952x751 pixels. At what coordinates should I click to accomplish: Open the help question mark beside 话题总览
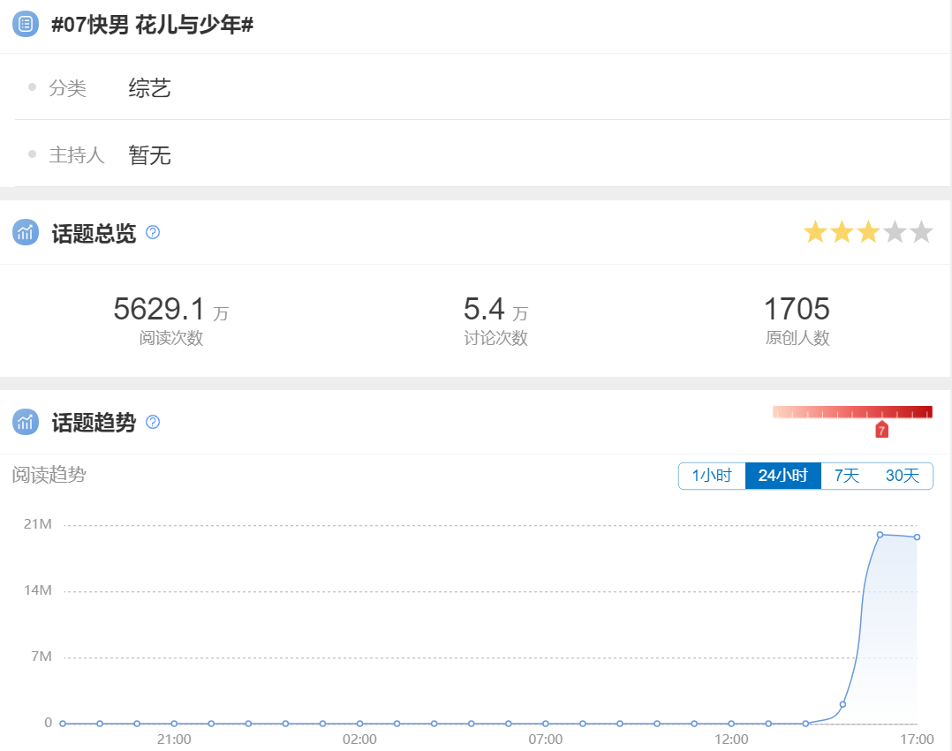(153, 232)
